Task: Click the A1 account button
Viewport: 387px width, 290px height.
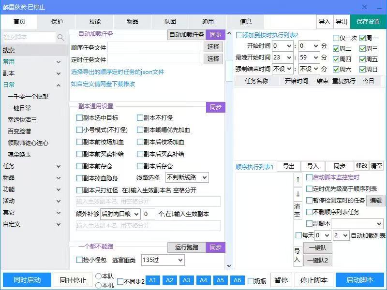Action: coord(152,280)
